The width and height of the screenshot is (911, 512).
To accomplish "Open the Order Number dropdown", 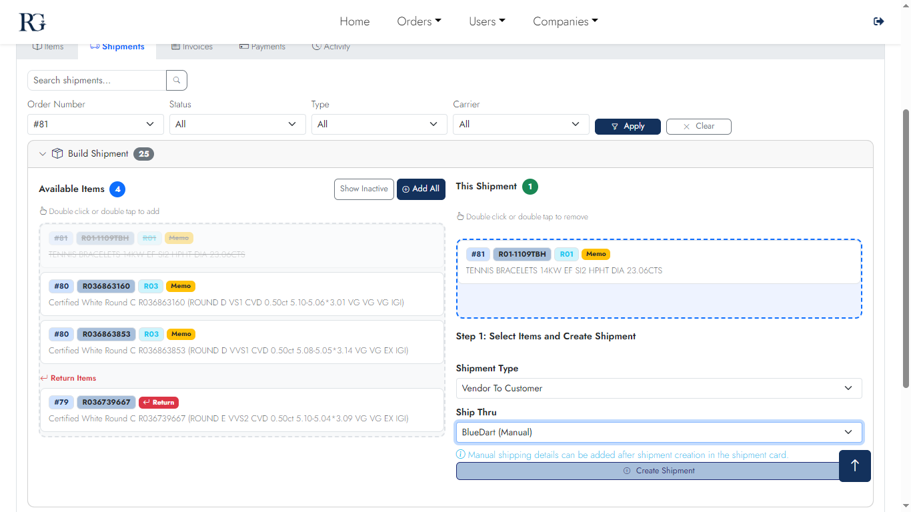I will tap(95, 124).
